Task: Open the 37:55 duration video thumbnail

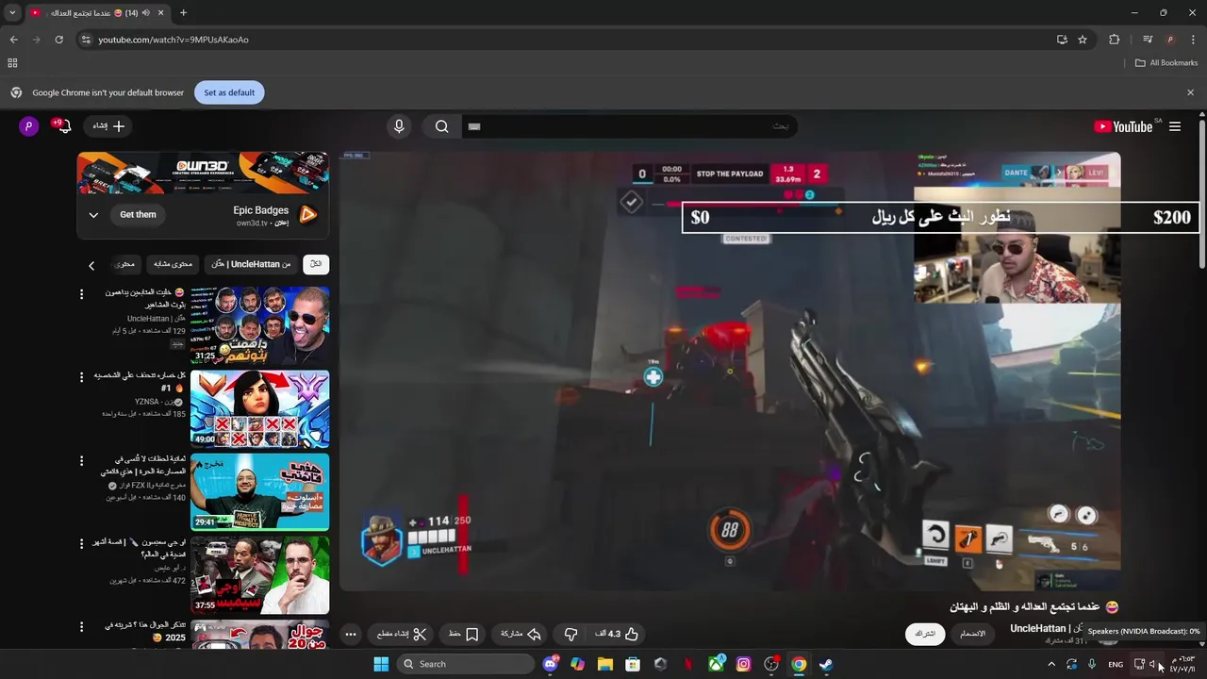Action: pos(259,575)
